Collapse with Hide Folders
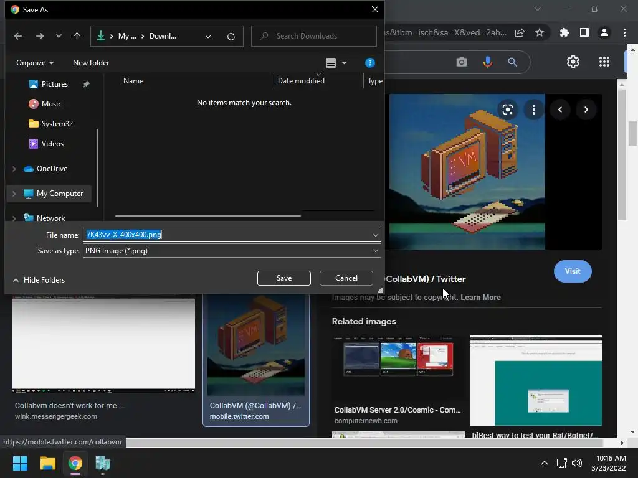Screen dimensions: 638x478 [x=39, y=280]
